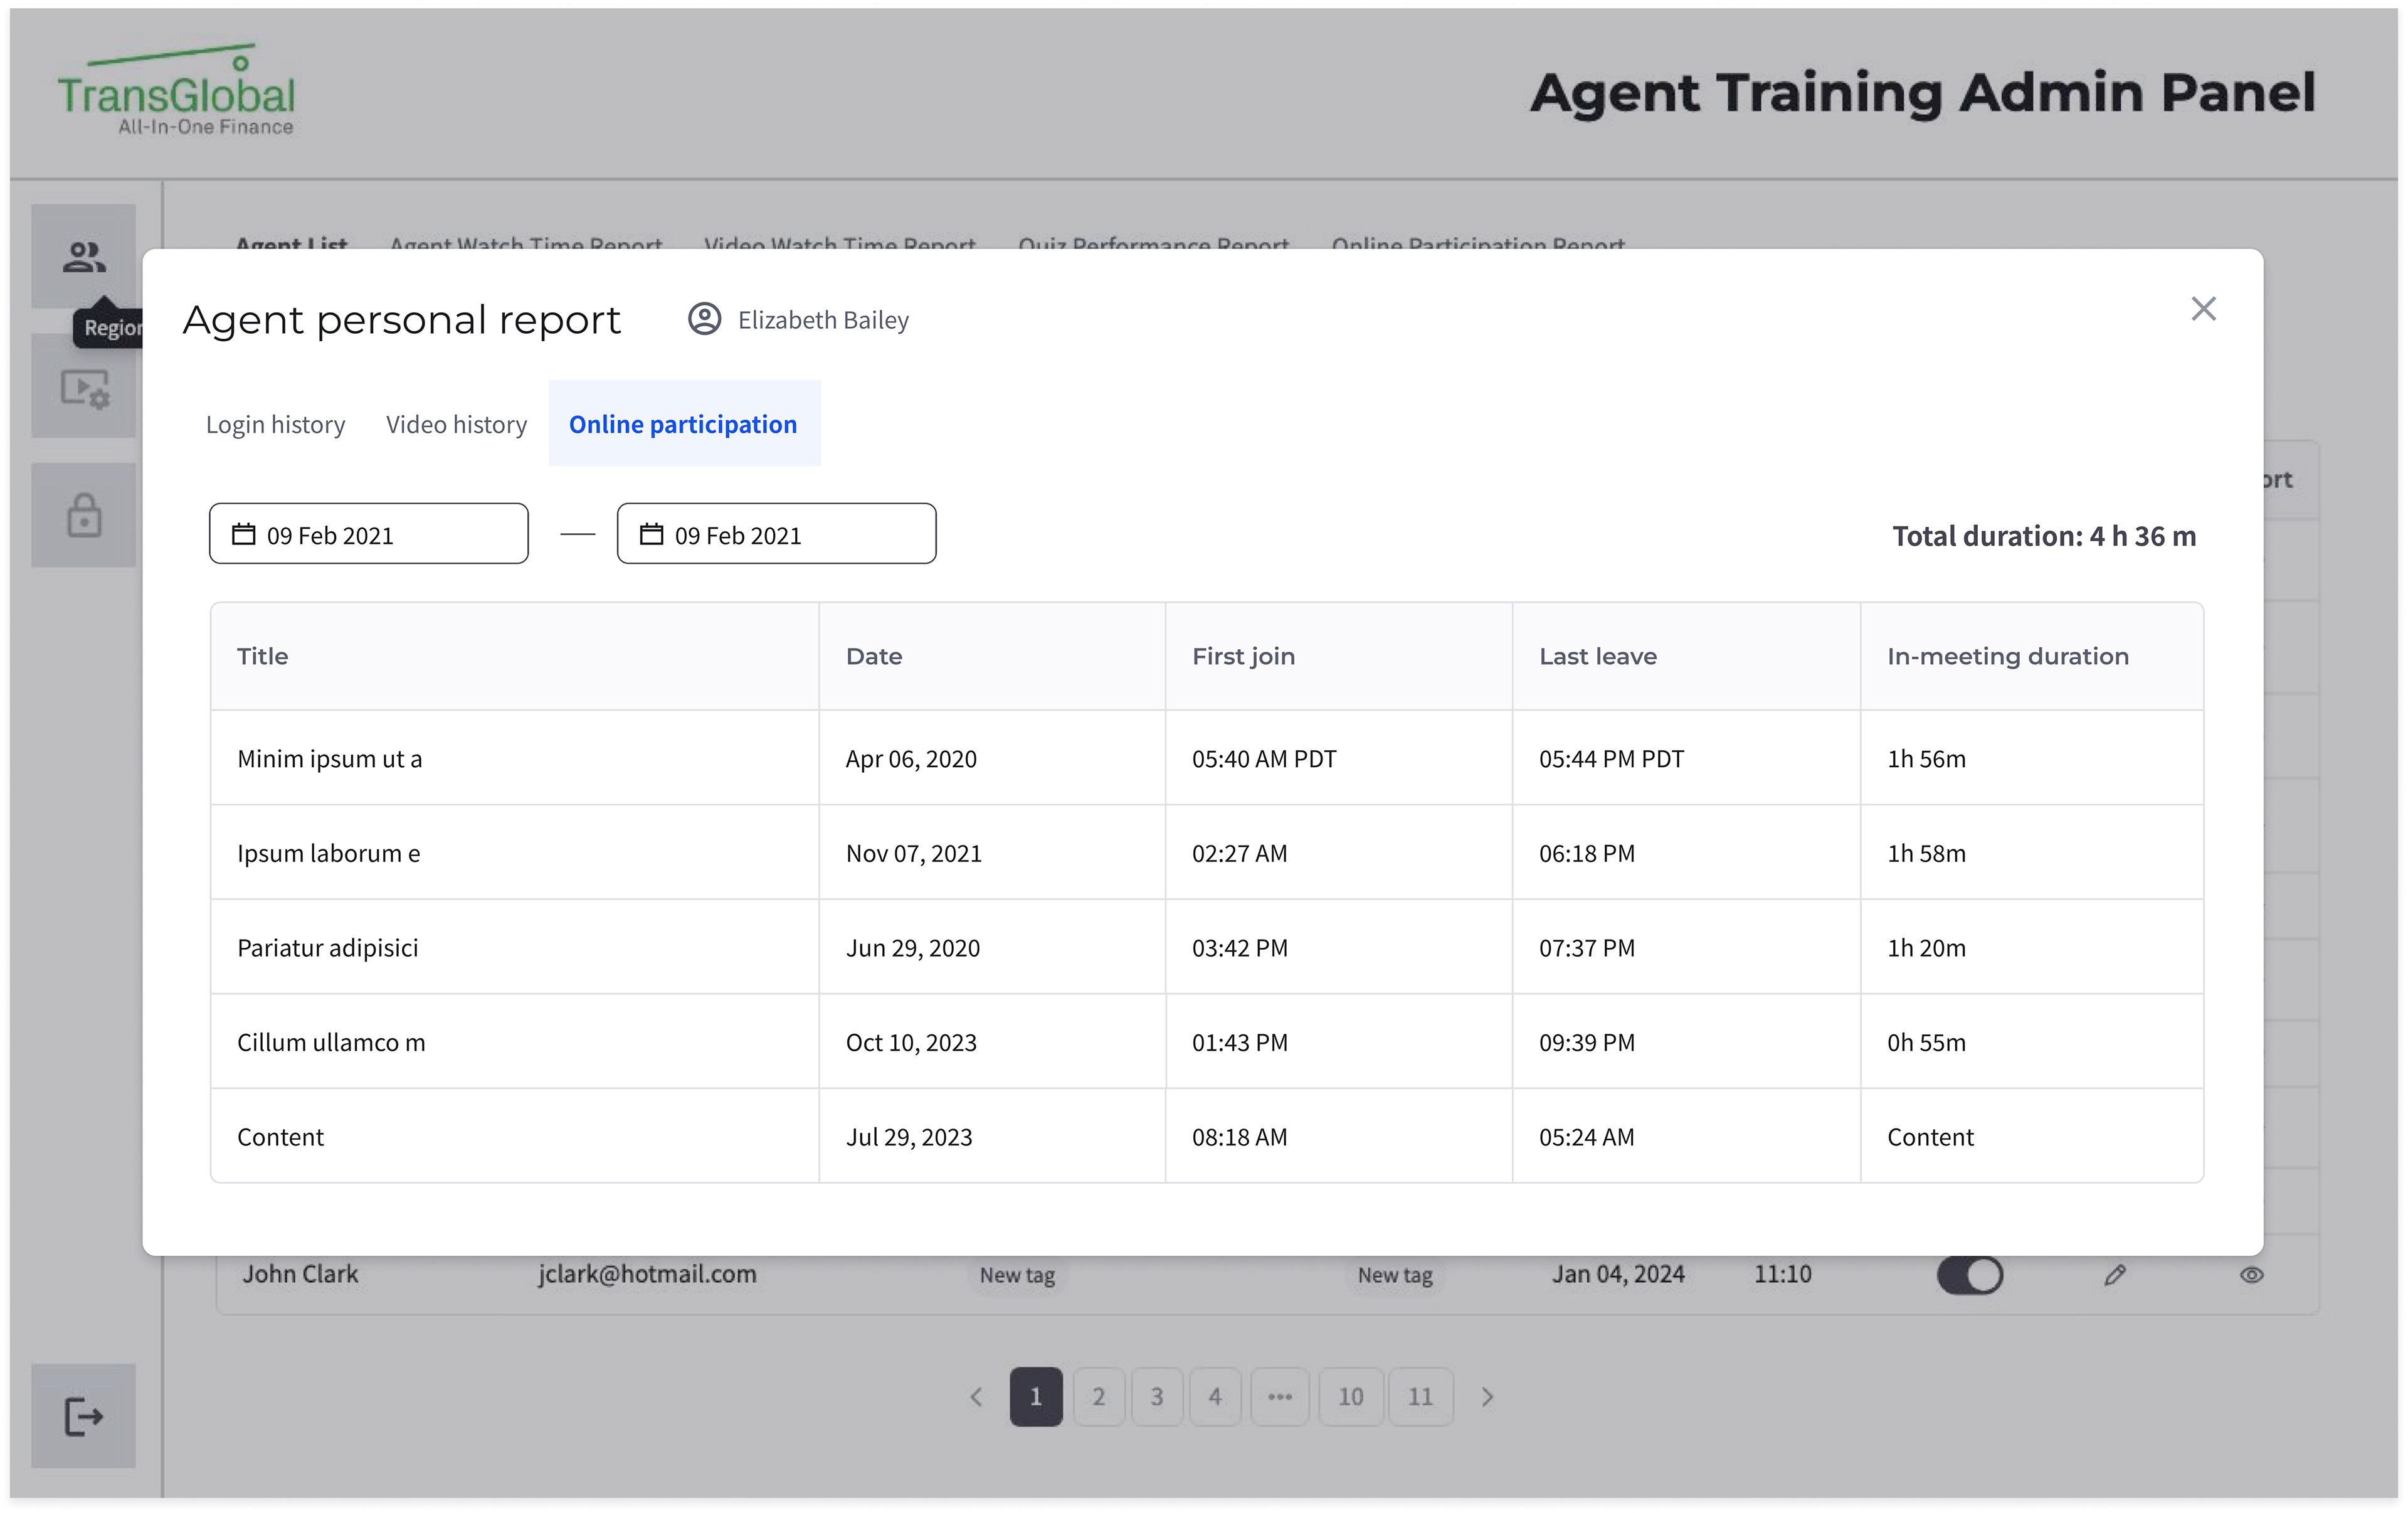Click the lock sidebar icon
Image resolution: width=2408 pixels, height=1513 pixels.
click(x=84, y=516)
